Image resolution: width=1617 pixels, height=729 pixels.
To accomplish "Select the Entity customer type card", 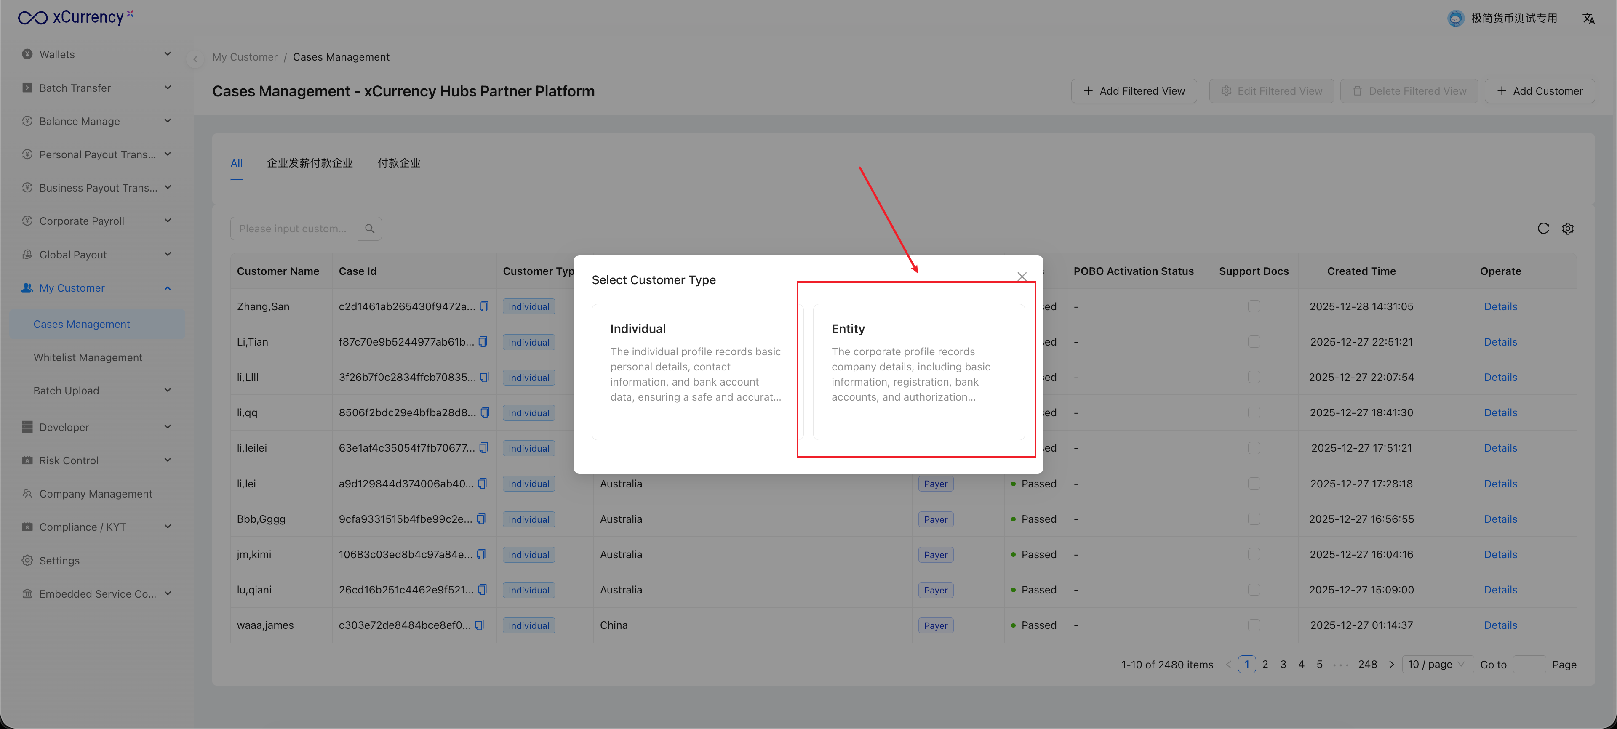I will pos(918,371).
